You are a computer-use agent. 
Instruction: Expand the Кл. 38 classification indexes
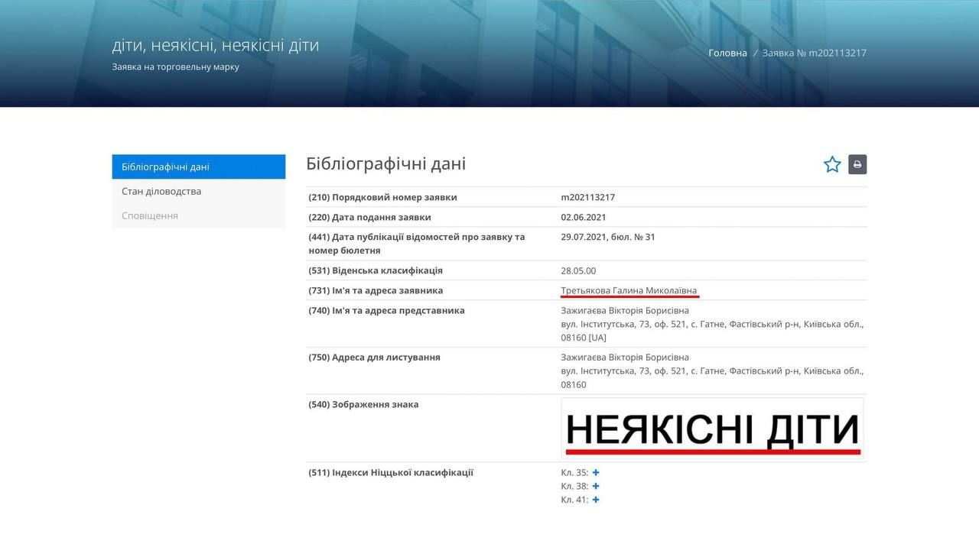[595, 486]
